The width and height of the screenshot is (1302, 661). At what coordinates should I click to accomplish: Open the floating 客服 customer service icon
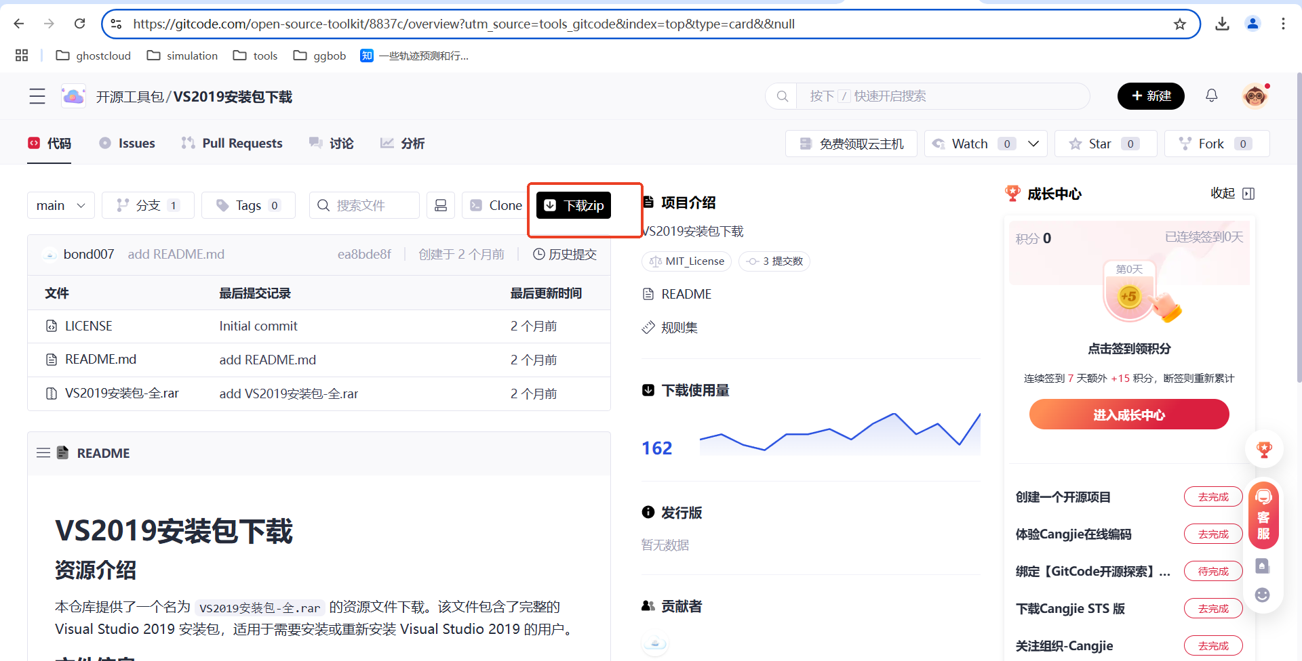pyautogui.click(x=1263, y=516)
